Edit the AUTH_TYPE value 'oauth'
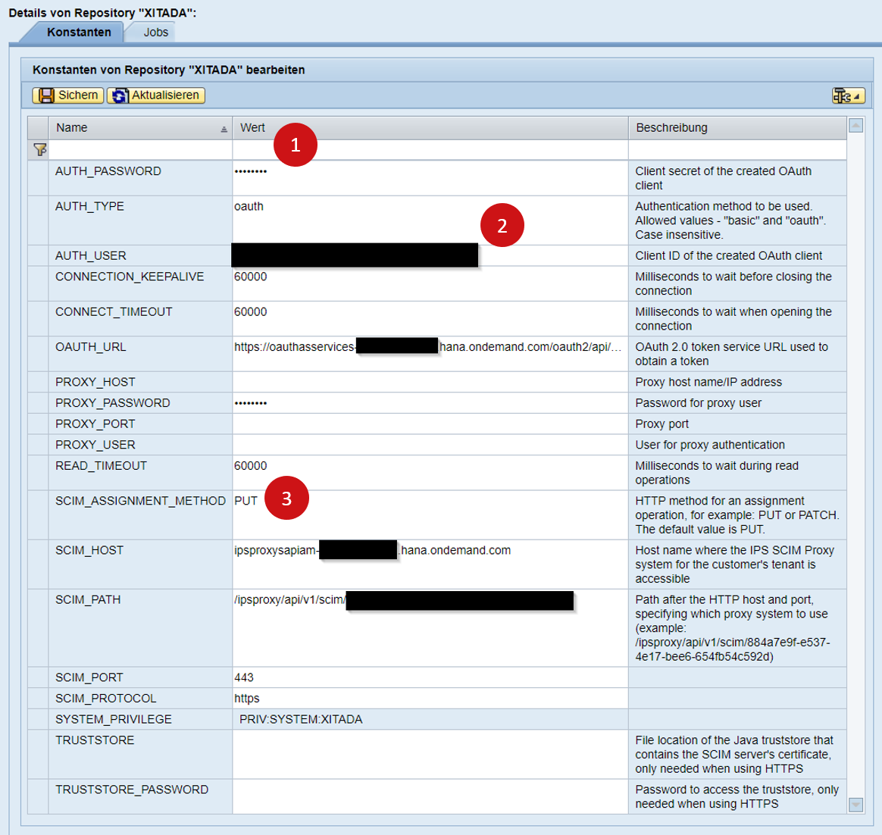The width and height of the screenshot is (882, 835). [x=430, y=220]
